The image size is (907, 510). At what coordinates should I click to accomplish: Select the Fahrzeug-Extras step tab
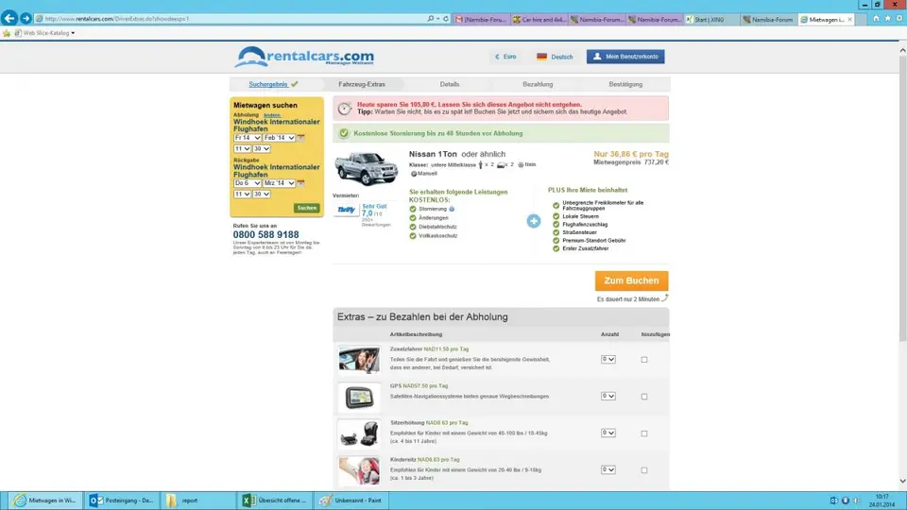(x=362, y=84)
